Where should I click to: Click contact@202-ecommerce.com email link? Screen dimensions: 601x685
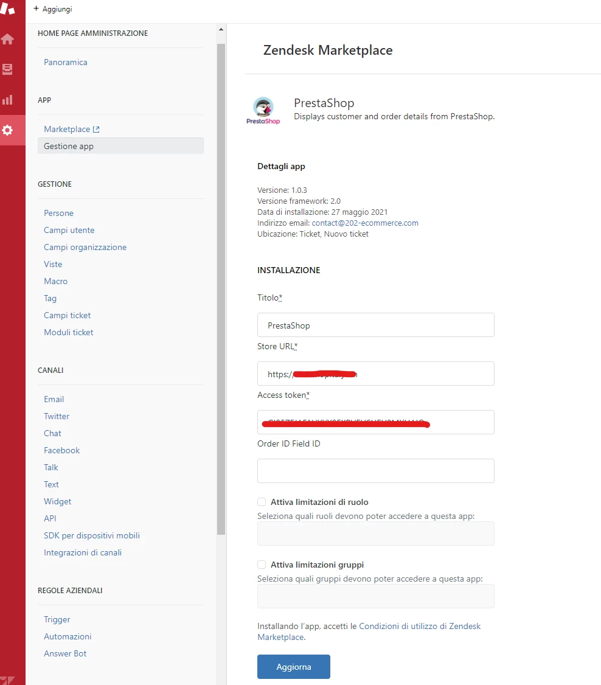(365, 223)
